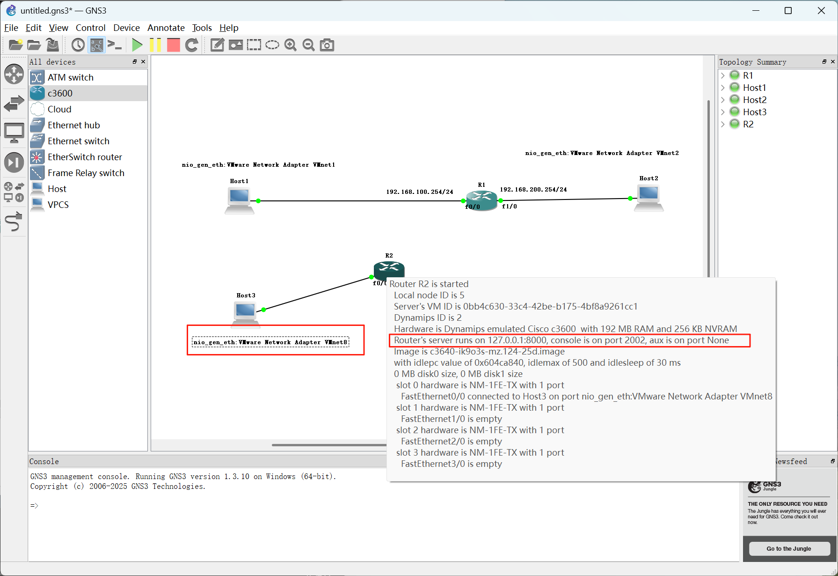
Task: Open the Device menu
Action: (x=126, y=28)
